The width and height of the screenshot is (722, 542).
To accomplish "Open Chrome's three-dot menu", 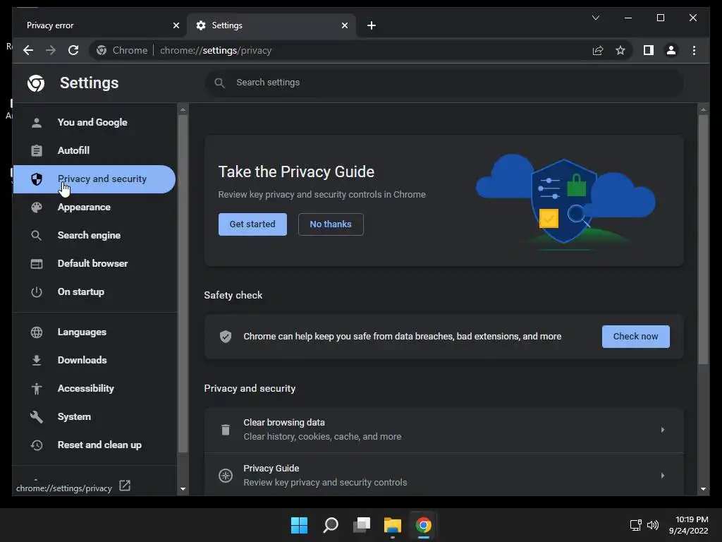I will tap(694, 50).
